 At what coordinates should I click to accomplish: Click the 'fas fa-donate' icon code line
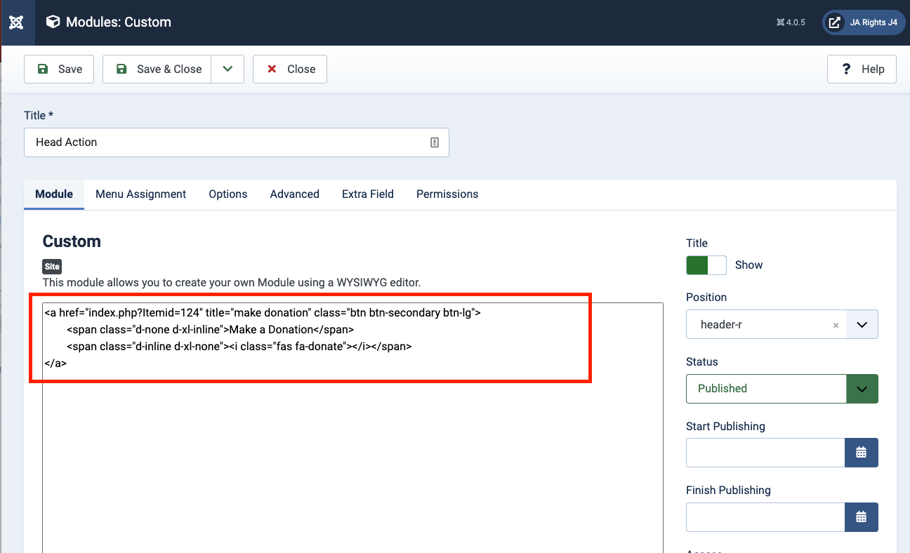pos(239,346)
